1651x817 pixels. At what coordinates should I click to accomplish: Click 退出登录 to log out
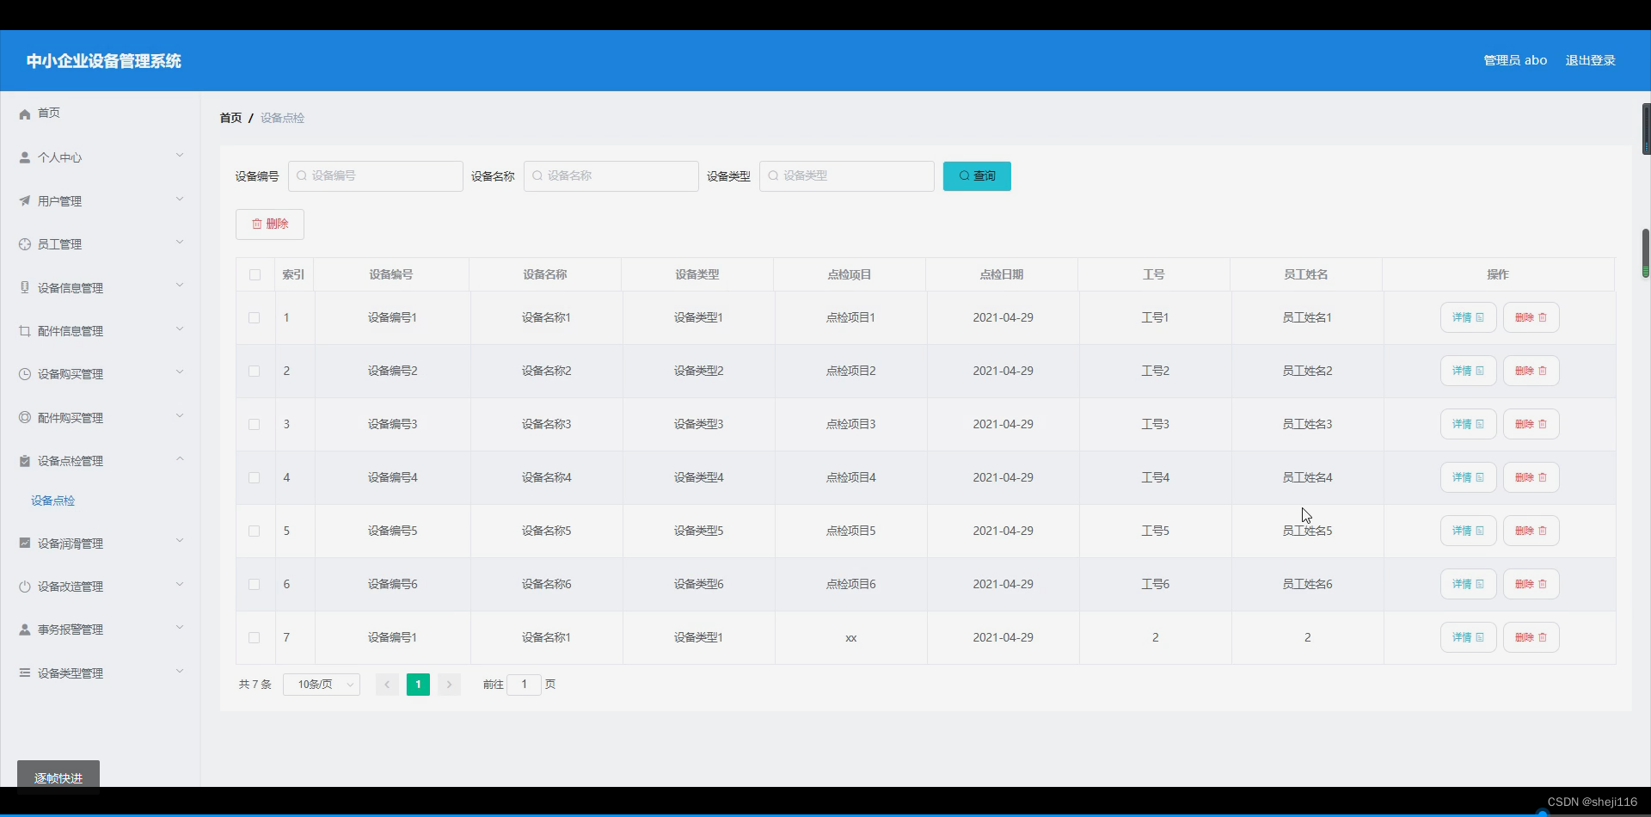(1589, 60)
